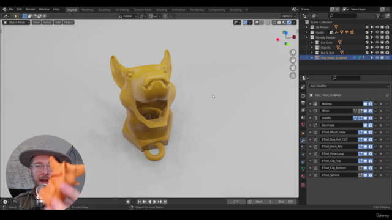Click the pan view hand icon

(293, 60)
